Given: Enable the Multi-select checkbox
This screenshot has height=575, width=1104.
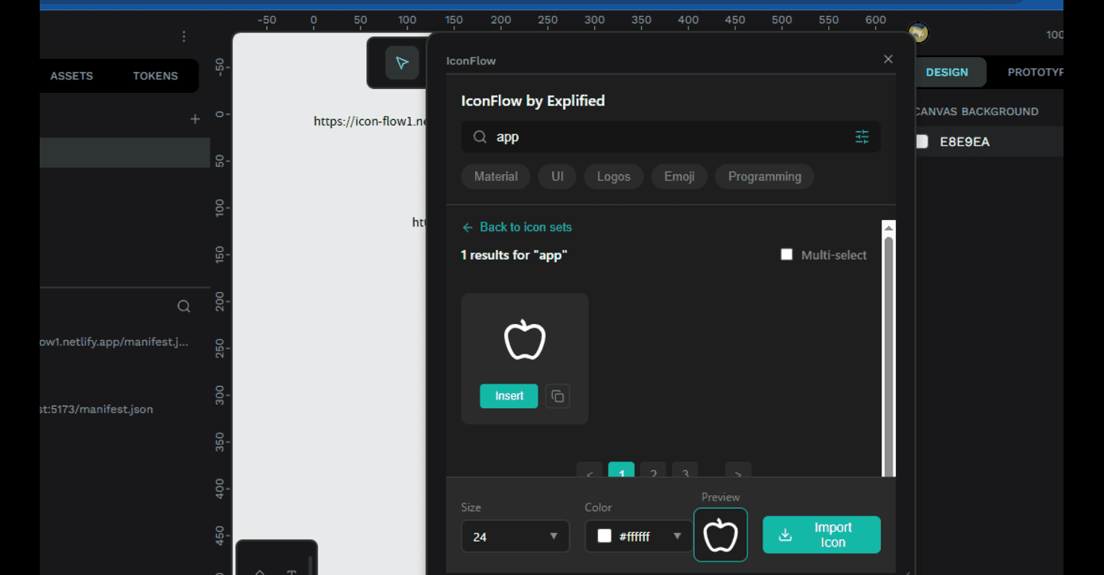Looking at the screenshot, I should click(786, 255).
